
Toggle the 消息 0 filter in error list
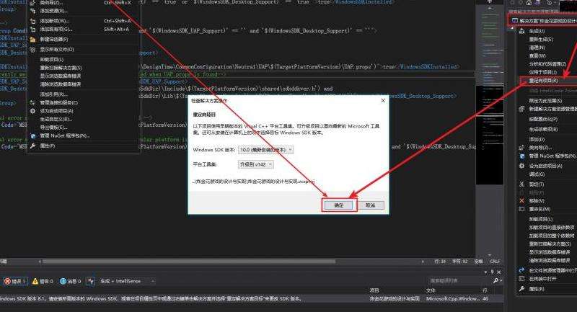tap(71, 281)
